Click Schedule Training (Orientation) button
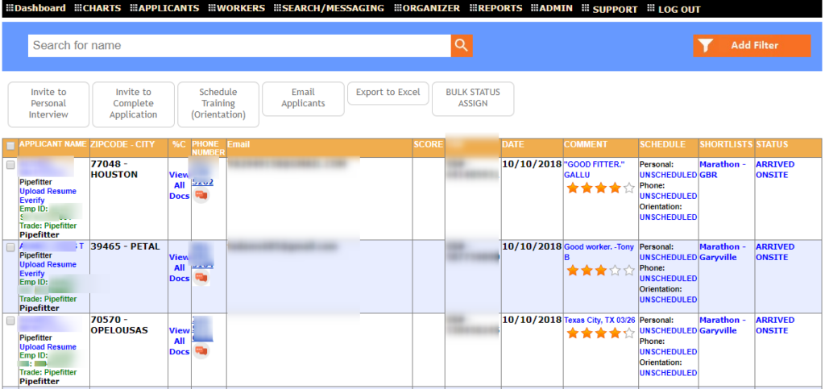 pyautogui.click(x=218, y=104)
